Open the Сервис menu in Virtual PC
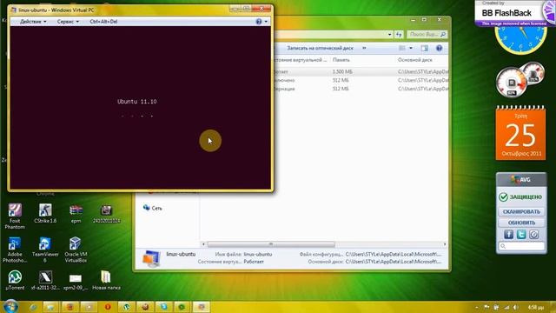The height and width of the screenshot is (313, 556). click(x=68, y=22)
